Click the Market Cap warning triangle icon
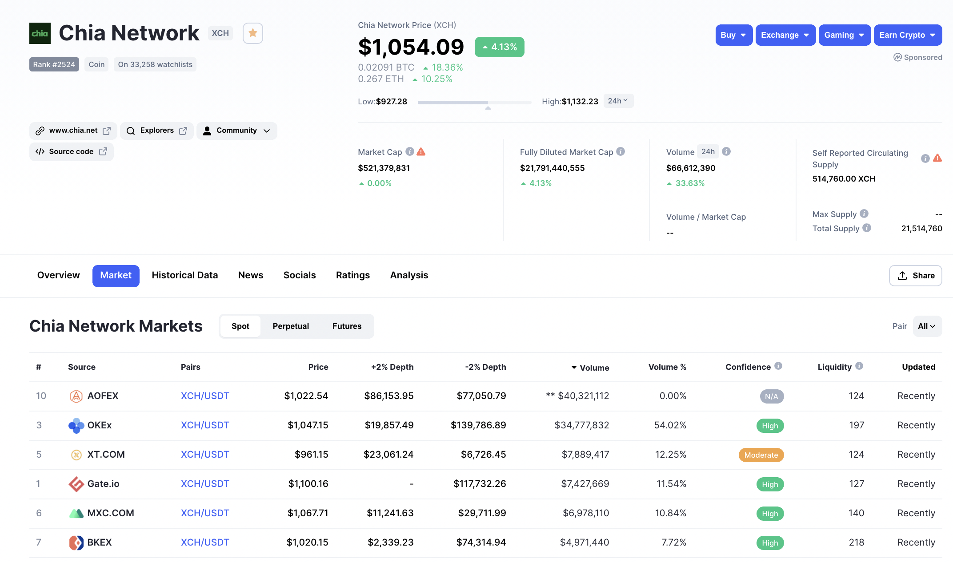The height and width of the screenshot is (562, 953). pyautogui.click(x=421, y=152)
